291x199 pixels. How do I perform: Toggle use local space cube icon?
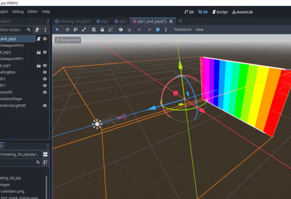121,30
